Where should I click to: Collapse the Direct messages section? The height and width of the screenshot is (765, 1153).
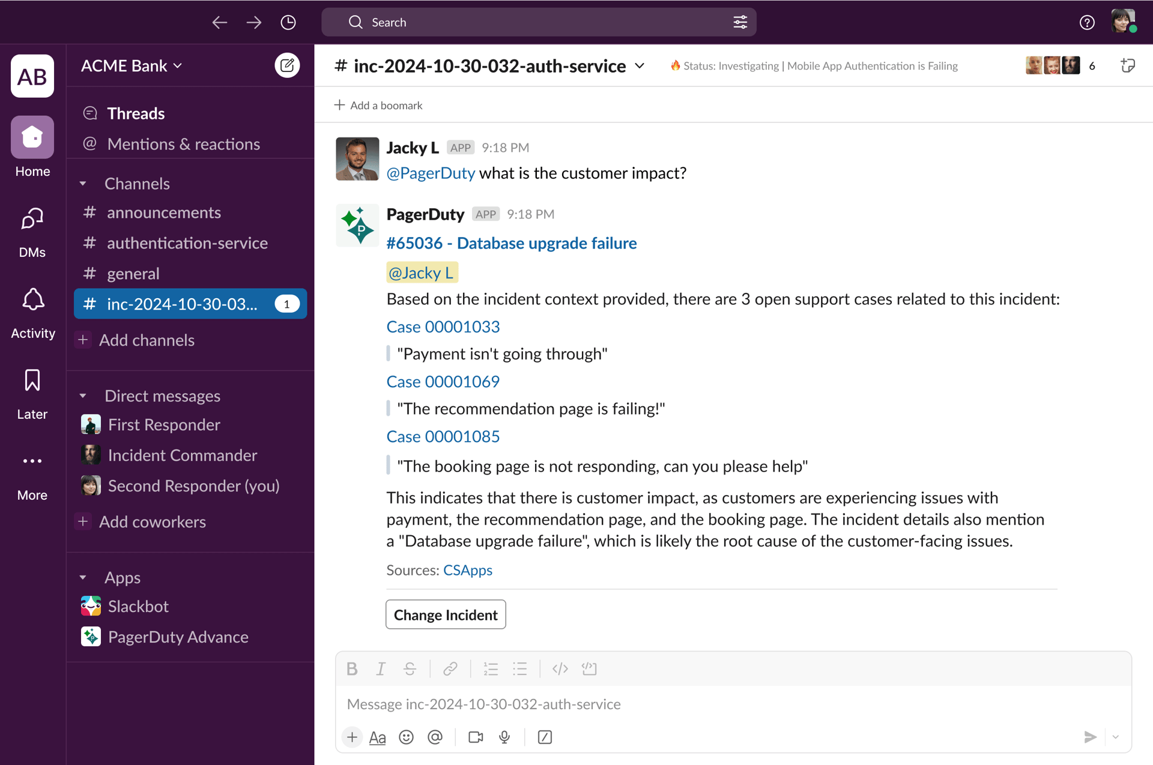[x=83, y=395]
